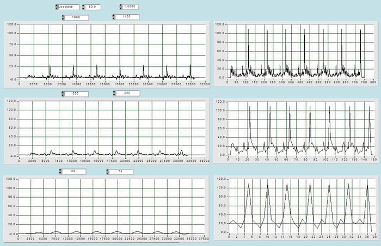Click the -4.0 y-axis minimum on the middle-left graph

click(13, 156)
